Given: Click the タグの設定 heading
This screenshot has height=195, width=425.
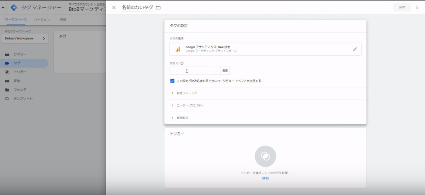Looking at the screenshot, I should click(x=179, y=26).
